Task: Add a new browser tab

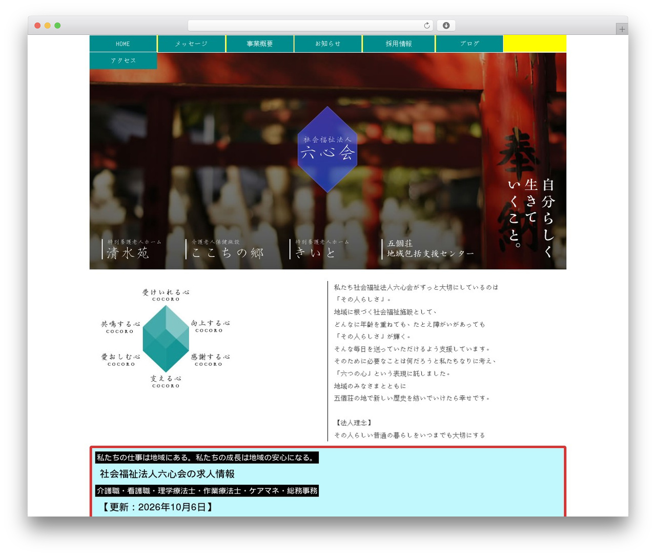Action: 622,29
